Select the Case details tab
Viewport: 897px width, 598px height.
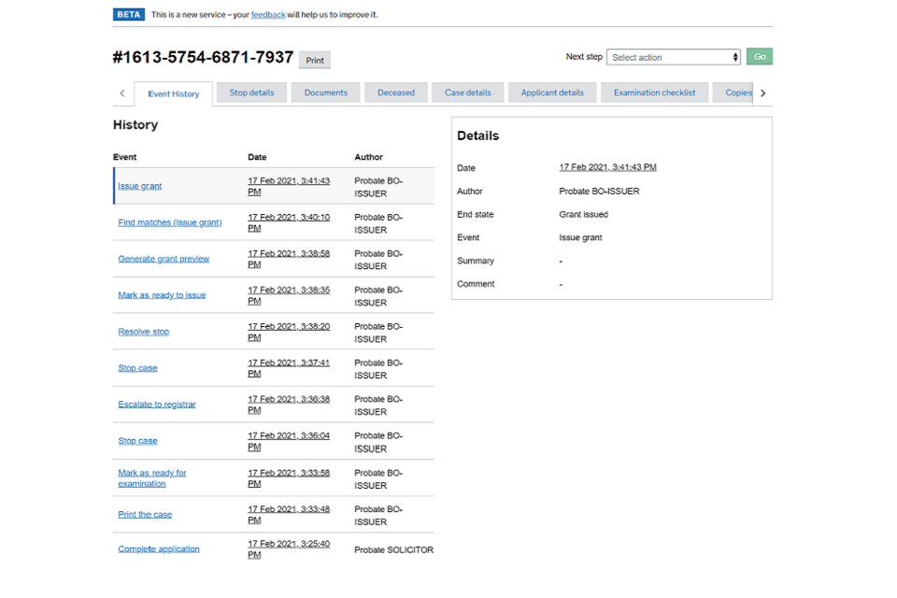pyautogui.click(x=467, y=93)
